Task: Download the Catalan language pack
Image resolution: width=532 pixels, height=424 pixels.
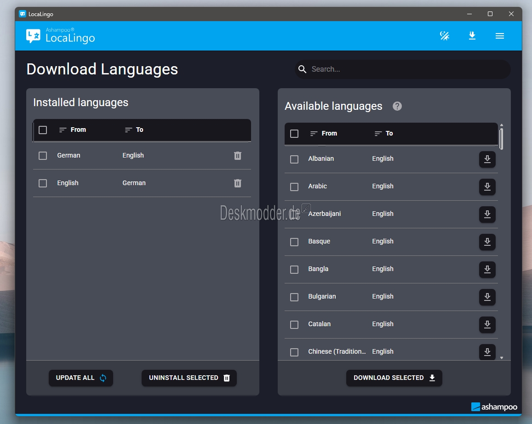Action: tap(487, 325)
